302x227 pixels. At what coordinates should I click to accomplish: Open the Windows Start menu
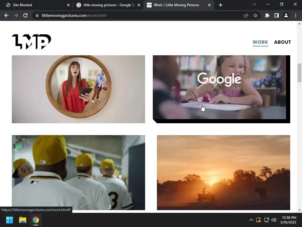point(9,220)
